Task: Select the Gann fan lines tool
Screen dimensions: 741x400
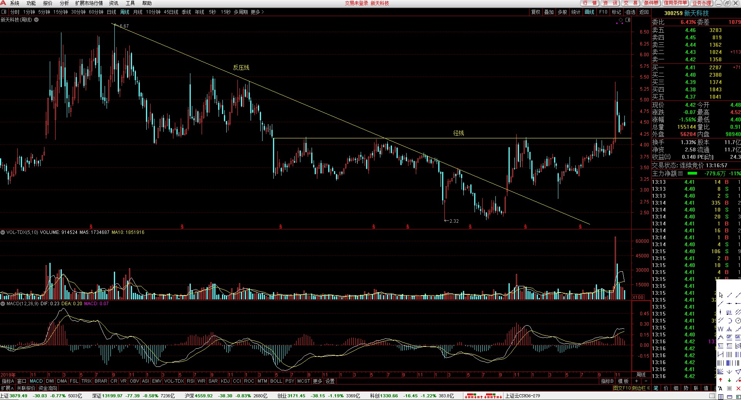Action: [721, 371]
